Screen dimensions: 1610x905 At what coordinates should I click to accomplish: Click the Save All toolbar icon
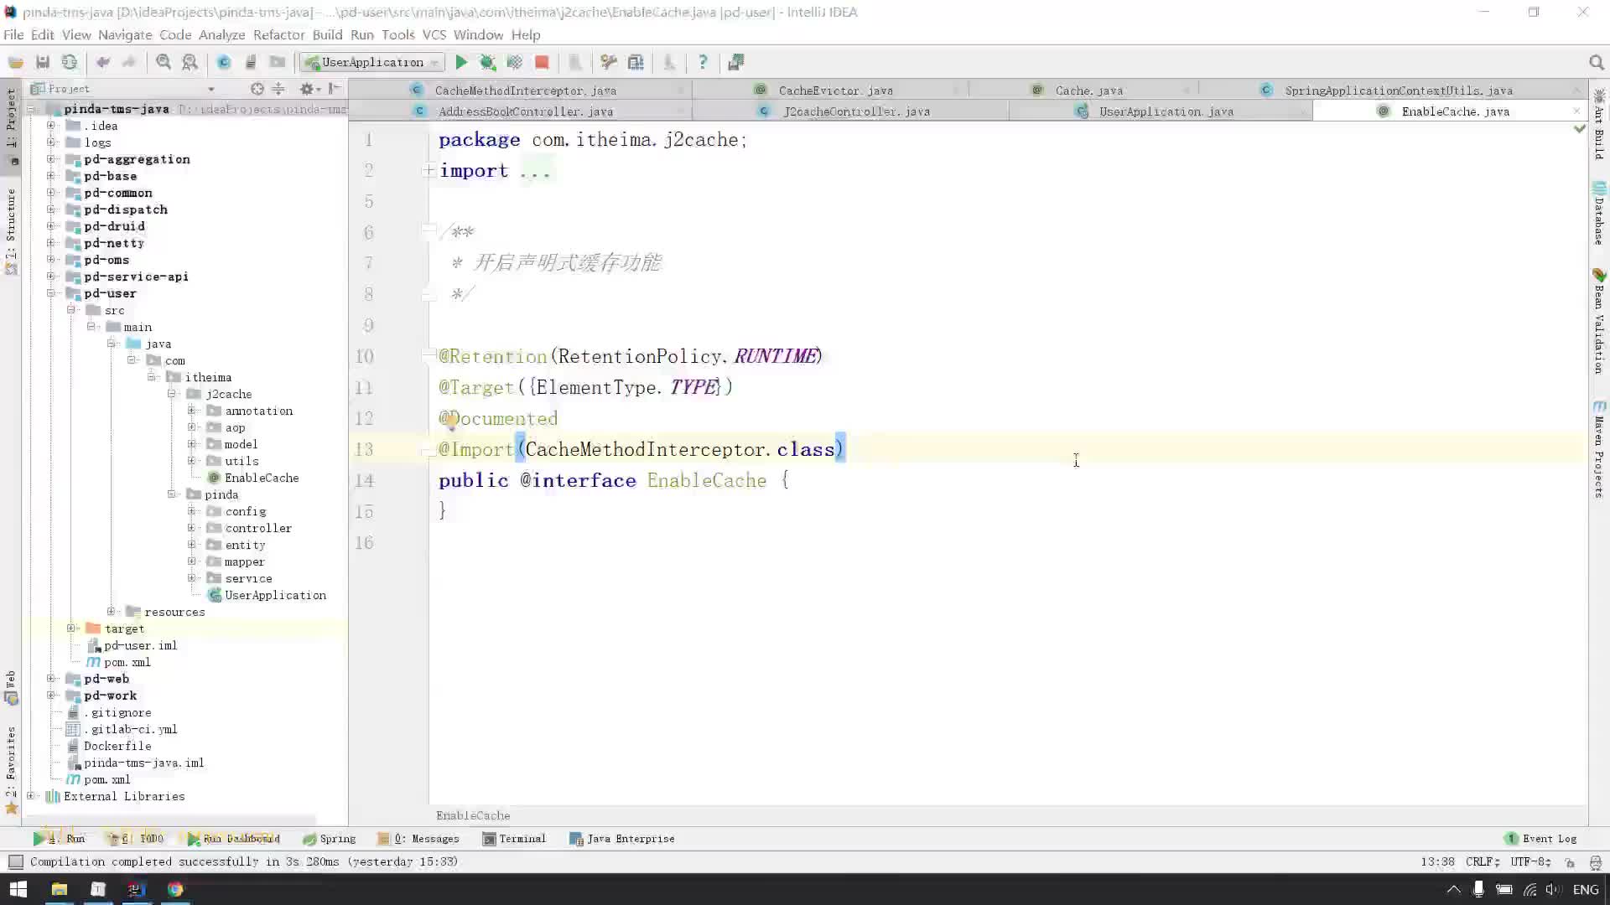(43, 62)
